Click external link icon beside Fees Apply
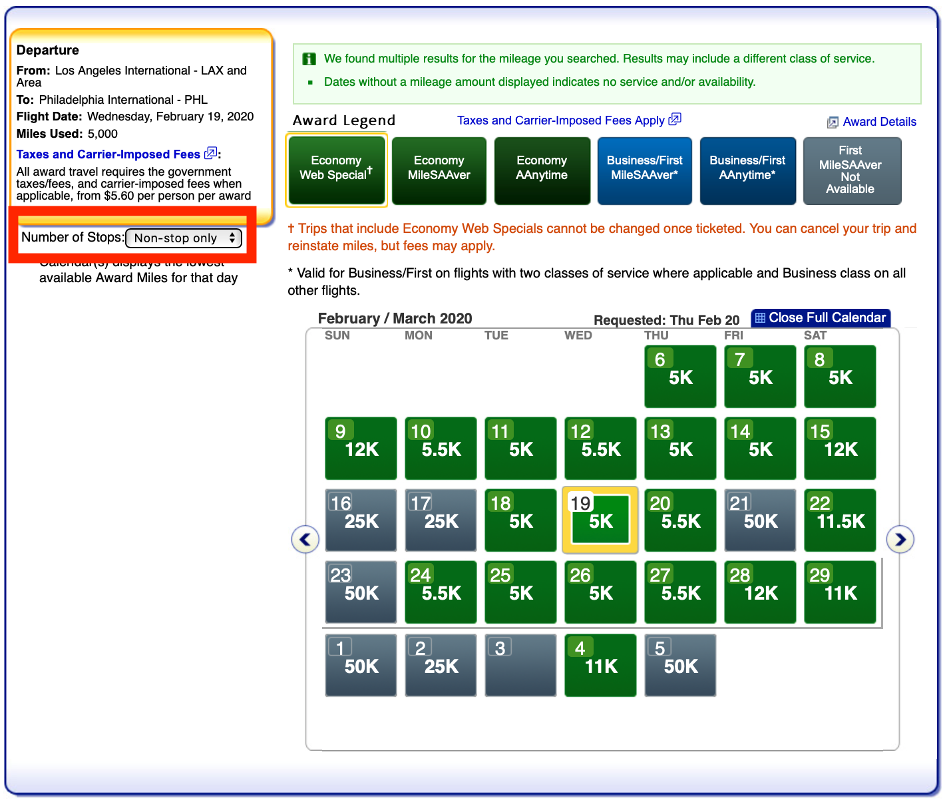 [675, 120]
